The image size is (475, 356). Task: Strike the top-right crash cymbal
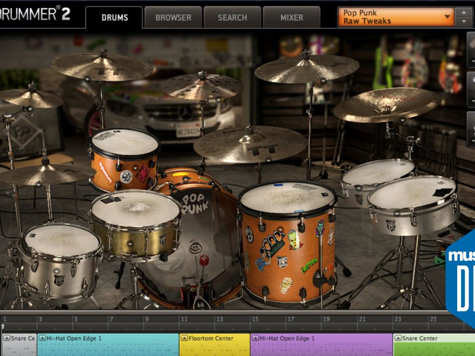coord(307,69)
